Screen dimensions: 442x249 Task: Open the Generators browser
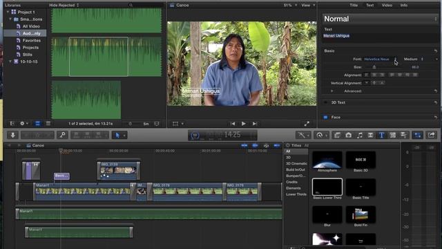392,136
